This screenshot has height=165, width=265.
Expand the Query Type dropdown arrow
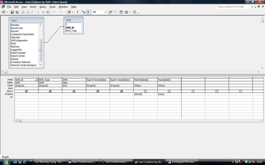(73, 12)
